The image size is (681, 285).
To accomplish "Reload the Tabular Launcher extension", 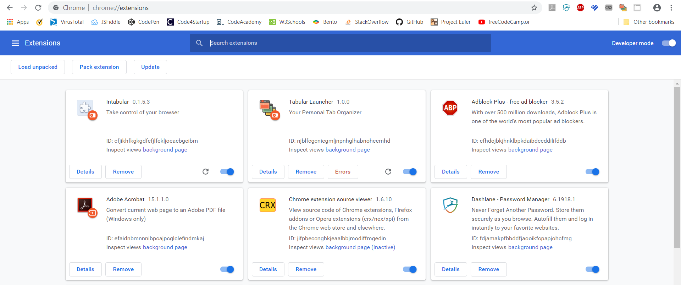I will 388,172.
